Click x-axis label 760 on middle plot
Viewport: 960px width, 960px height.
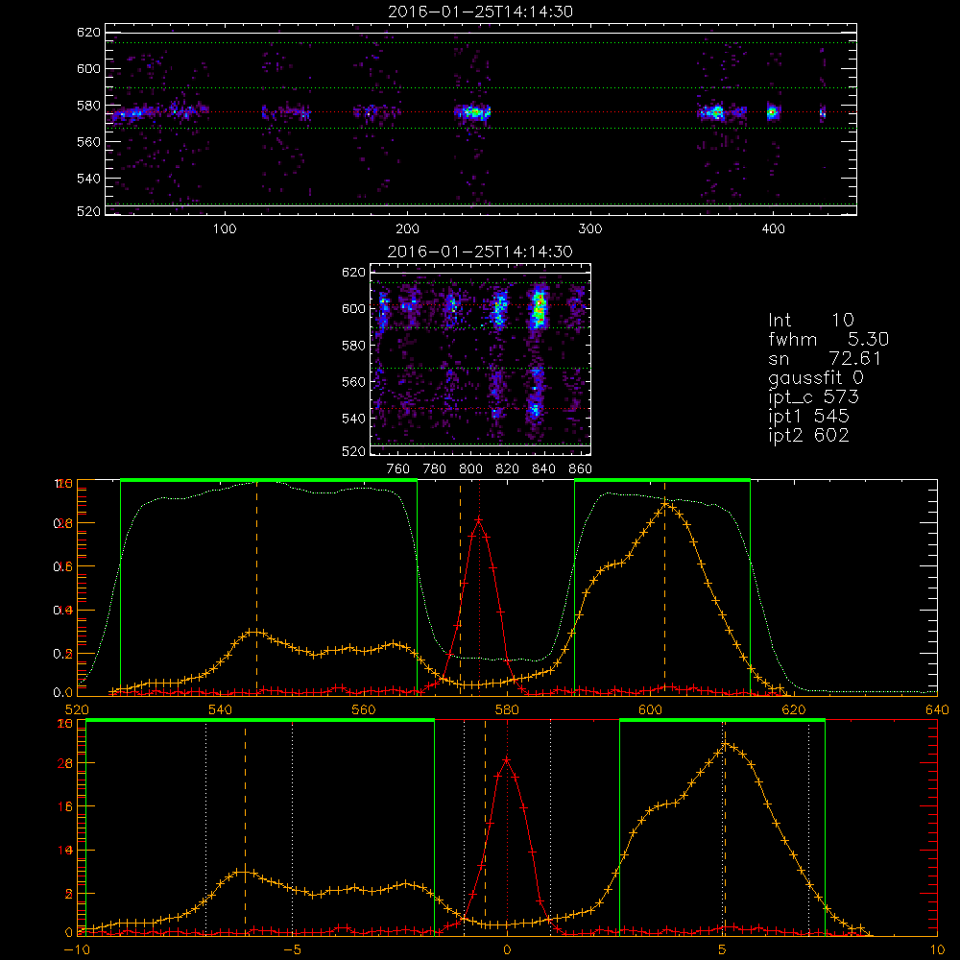click(x=398, y=469)
